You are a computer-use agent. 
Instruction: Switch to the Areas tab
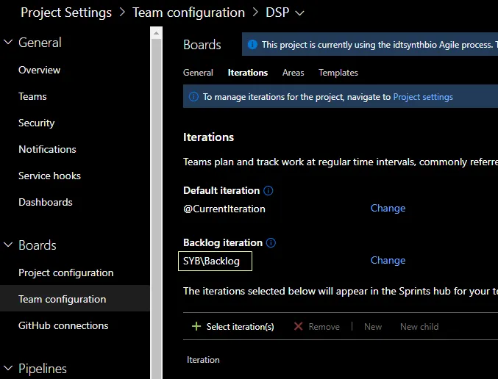click(293, 73)
